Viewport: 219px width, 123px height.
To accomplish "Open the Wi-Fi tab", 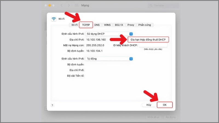I will coord(74,25).
